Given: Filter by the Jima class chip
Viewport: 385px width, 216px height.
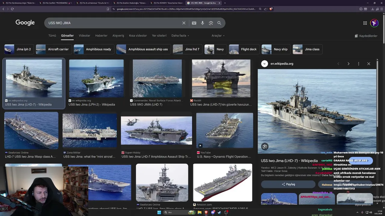Looking at the screenshot, I should click(x=307, y=49).
